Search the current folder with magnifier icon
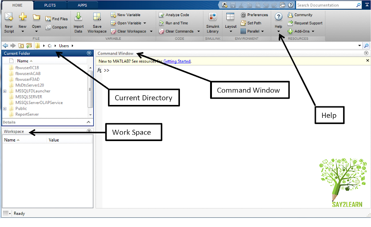 [x=366, y=46]
